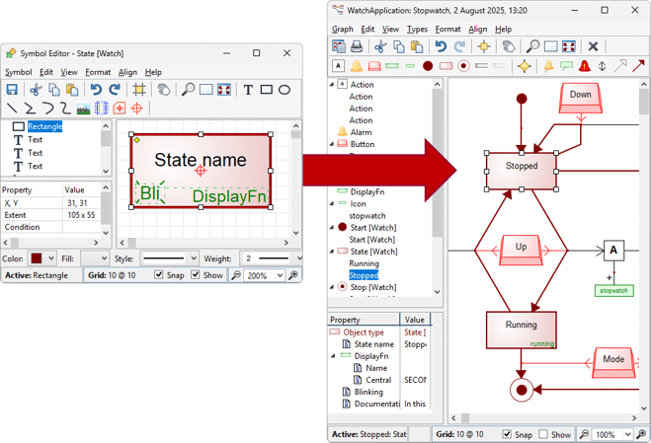The width and height of the screenshot is (651, 443).
Task: Click the Copy icon in WatchApplication toolbar
Action: click(399, 46)
